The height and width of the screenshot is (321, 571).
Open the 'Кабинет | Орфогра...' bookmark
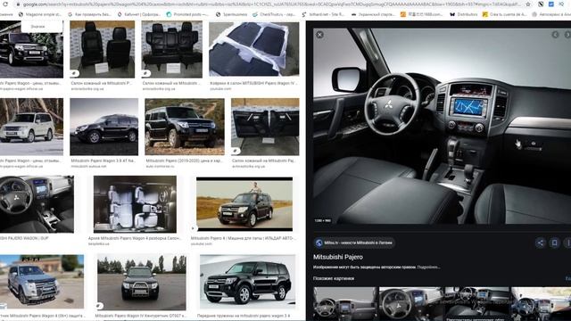click(x=139, y=14)
